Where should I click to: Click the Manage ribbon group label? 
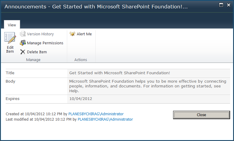33,60
